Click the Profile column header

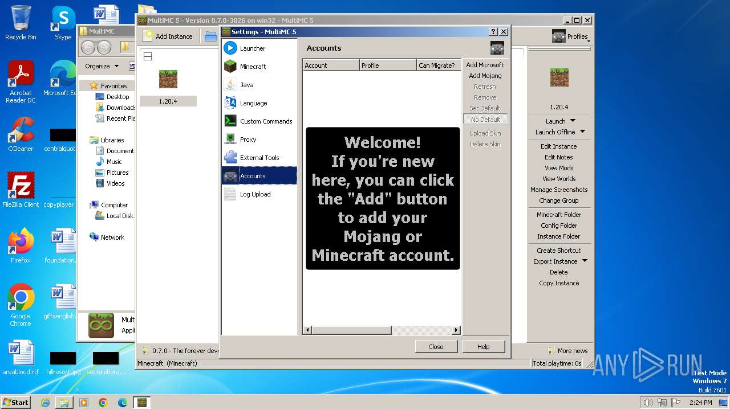tap(387, 65)
